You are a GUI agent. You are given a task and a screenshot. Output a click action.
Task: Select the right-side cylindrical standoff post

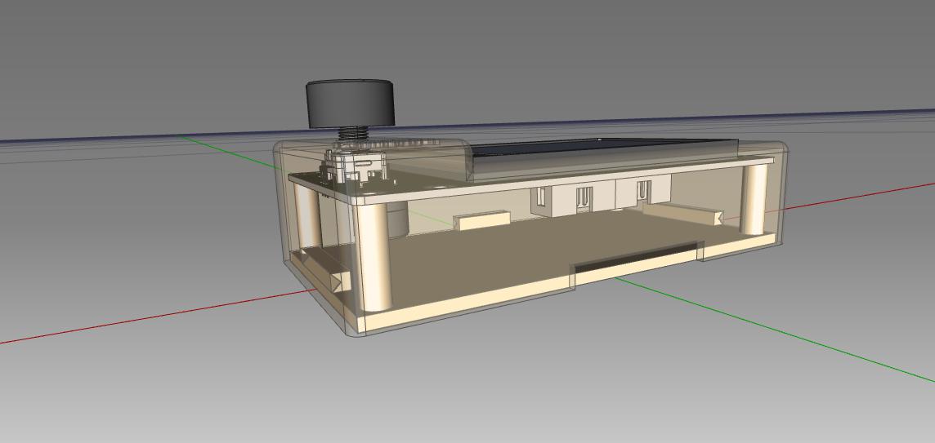coord(754,199)
